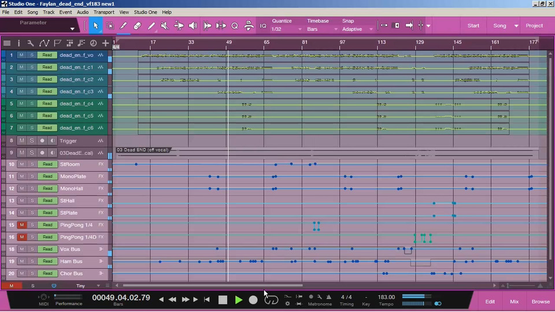Click the Add Track plus icon

pyautogui.click(x=105, y=43)
